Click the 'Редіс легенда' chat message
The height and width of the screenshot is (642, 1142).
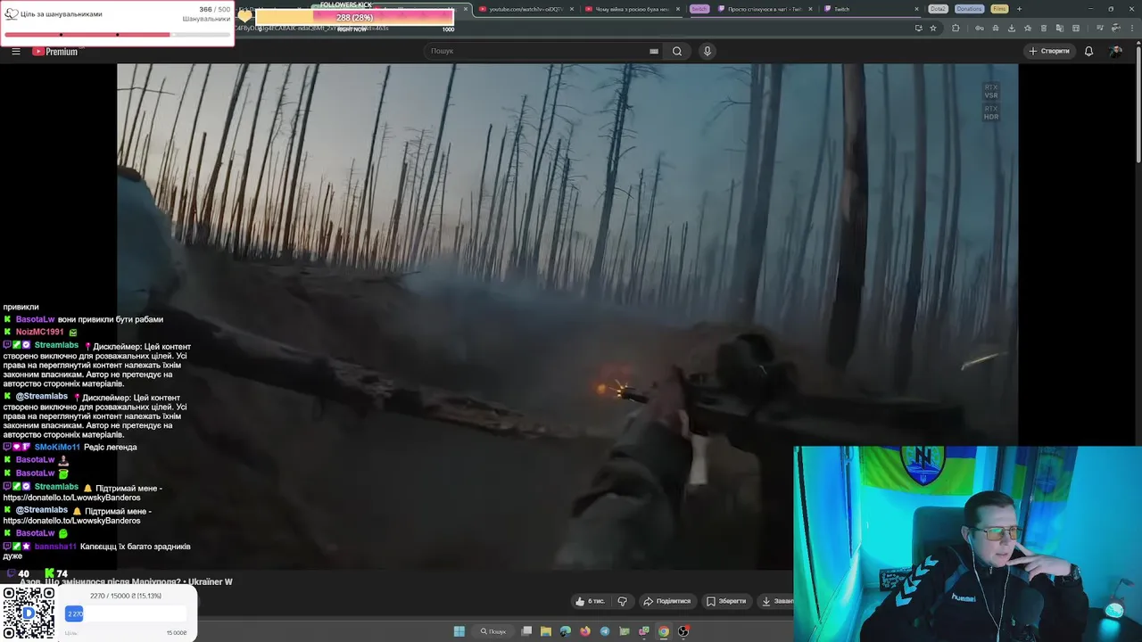(x=110, y=447)
